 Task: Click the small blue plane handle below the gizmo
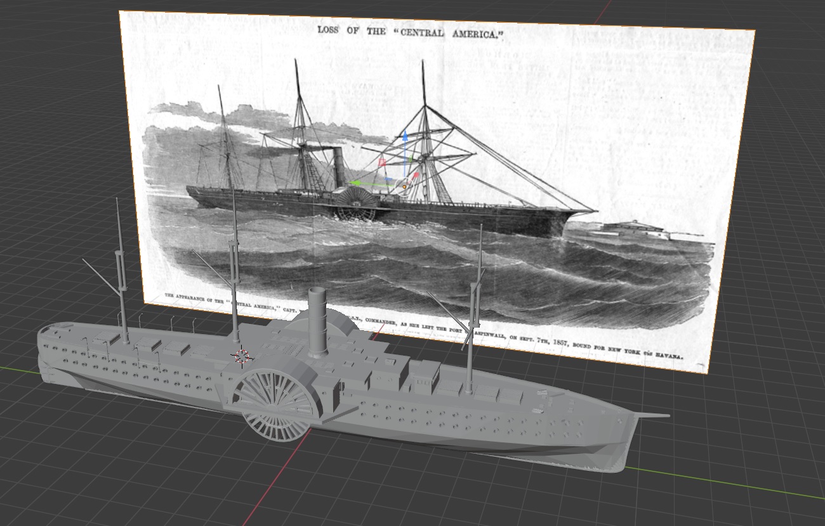click(x=388, y=179)
